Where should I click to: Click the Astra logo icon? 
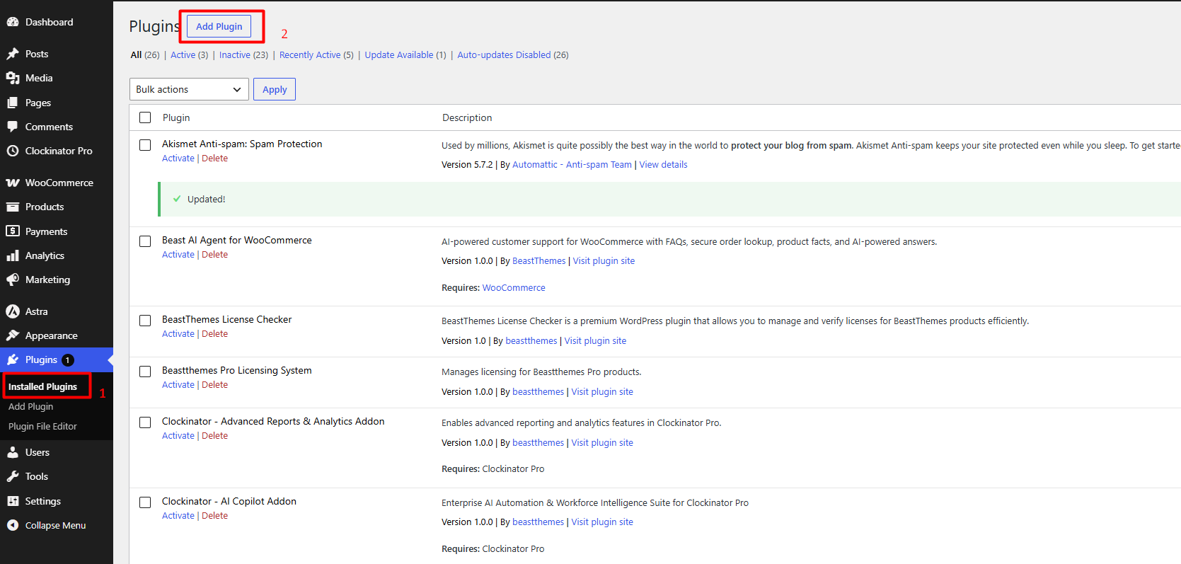pos(13,311)
